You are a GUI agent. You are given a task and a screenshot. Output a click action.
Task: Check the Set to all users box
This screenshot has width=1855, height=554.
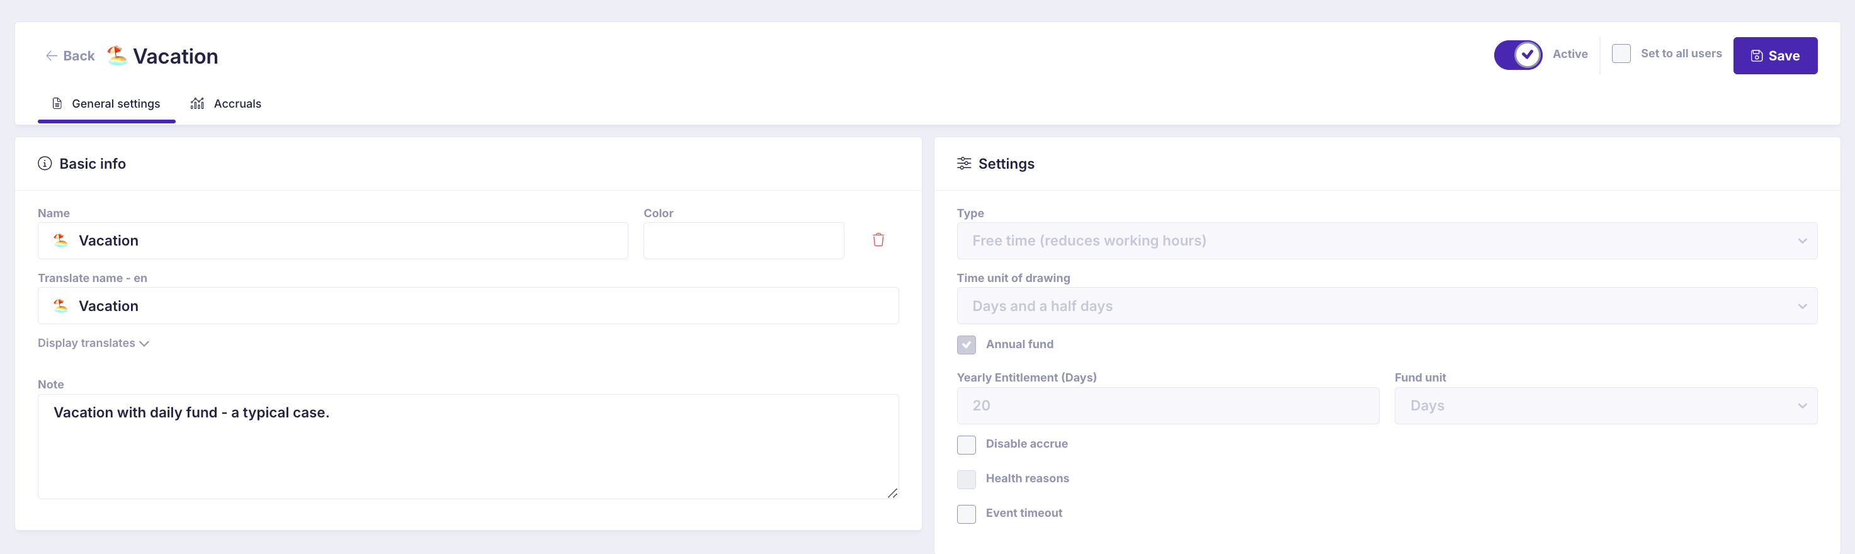[1620, 54]
